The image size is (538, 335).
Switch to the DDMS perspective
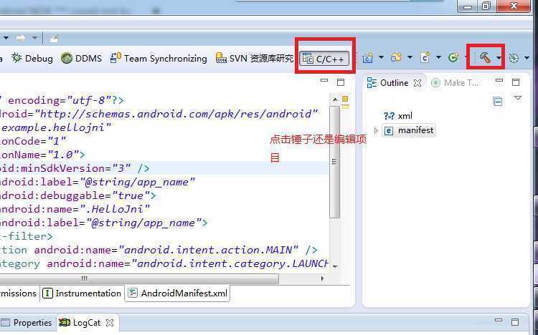click(x=81, y=58)
